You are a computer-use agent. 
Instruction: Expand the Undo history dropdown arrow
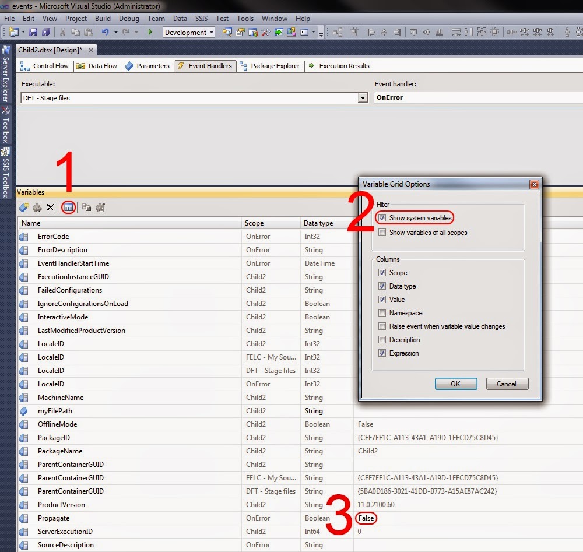coord(116,32)
